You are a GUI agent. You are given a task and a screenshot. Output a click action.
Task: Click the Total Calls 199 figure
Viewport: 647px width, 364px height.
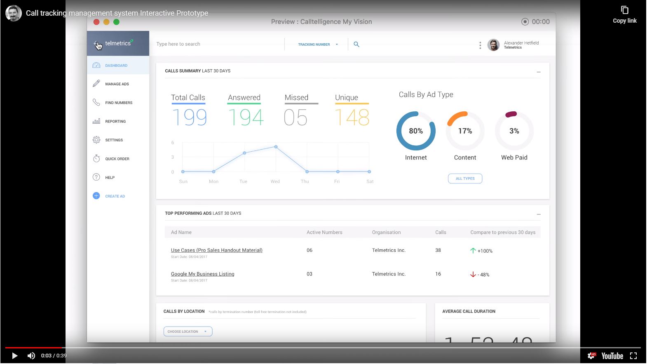point(189,117)
